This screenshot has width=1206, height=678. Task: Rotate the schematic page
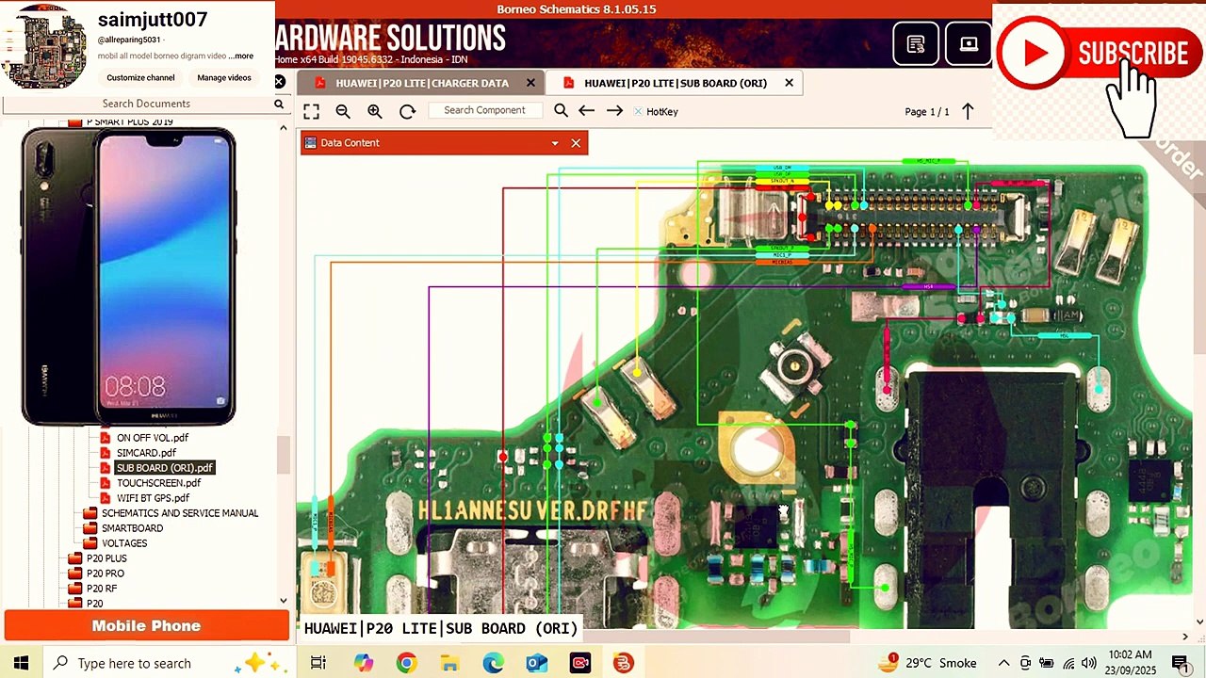[x=407, y=111]
